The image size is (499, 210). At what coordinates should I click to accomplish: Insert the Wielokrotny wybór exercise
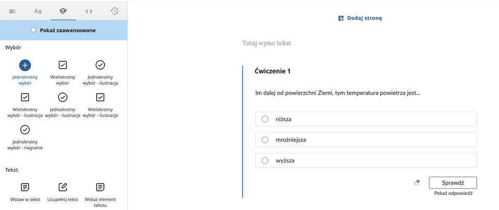tap(63, 65)
